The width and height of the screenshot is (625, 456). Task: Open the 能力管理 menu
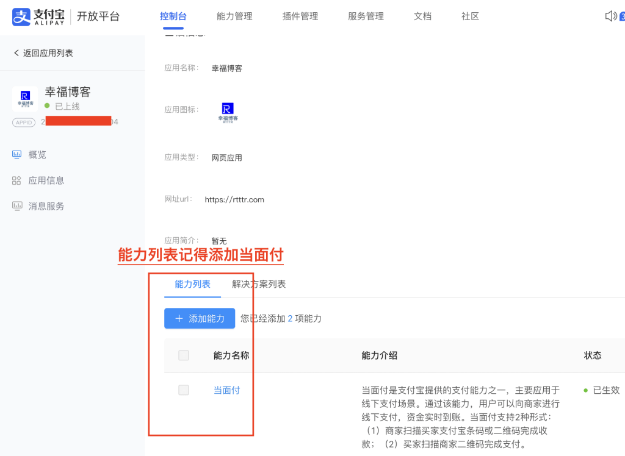coord(234,16)
